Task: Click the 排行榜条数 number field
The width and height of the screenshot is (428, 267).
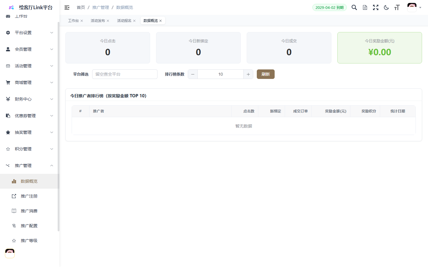Action: (x=221, y=74)
